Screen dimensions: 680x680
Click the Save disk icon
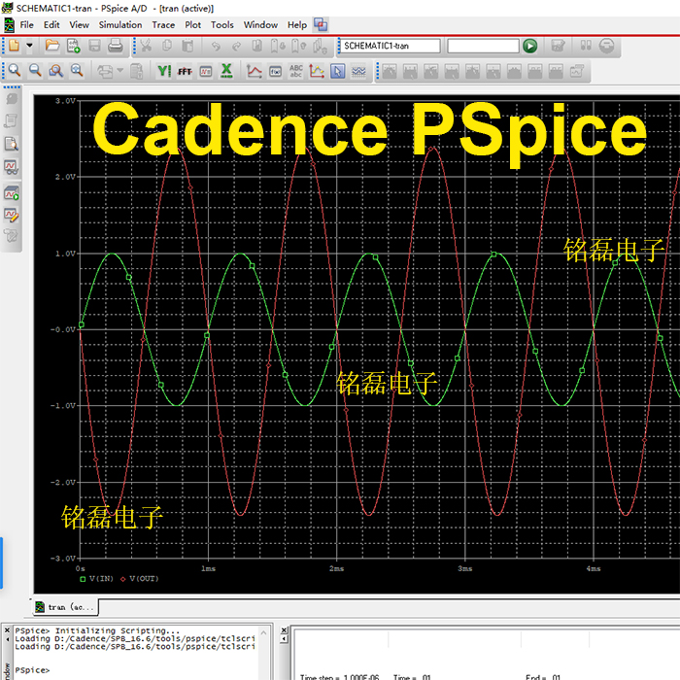pyautogui.click(x=94, y=46)
